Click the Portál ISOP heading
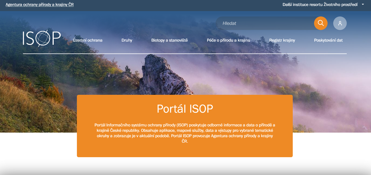This screenshot has height=175, width=371. 185,109
